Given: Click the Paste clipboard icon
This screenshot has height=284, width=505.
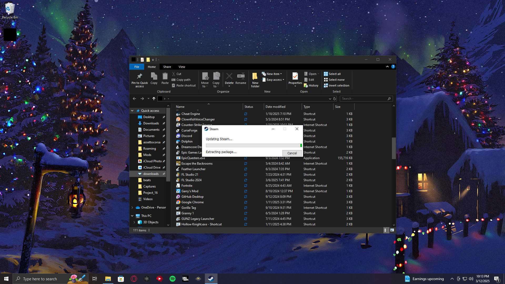Looking at the screenshot, I should 165,77.
